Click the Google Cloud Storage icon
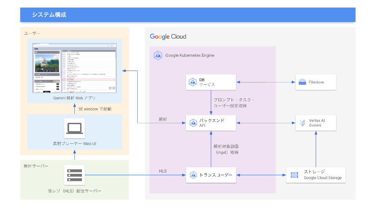This screenshot has width=375, height=208. tap(294, 175)
